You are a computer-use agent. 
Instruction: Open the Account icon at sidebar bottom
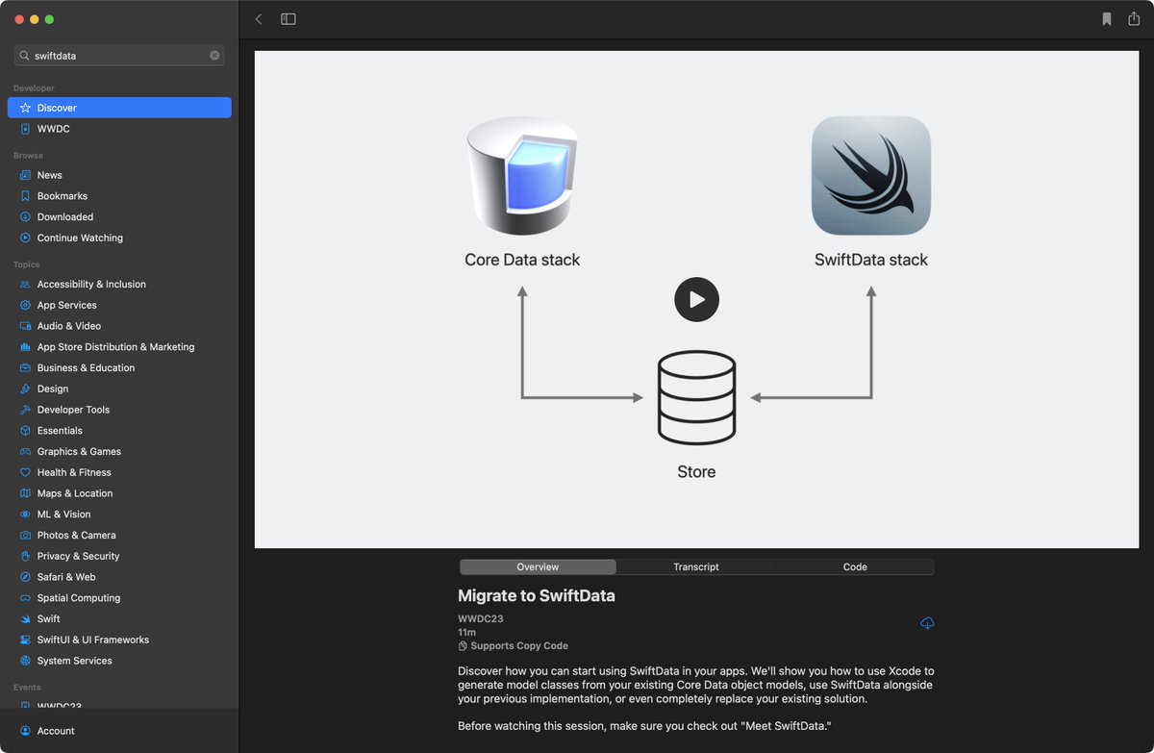(x=26, y=731)
